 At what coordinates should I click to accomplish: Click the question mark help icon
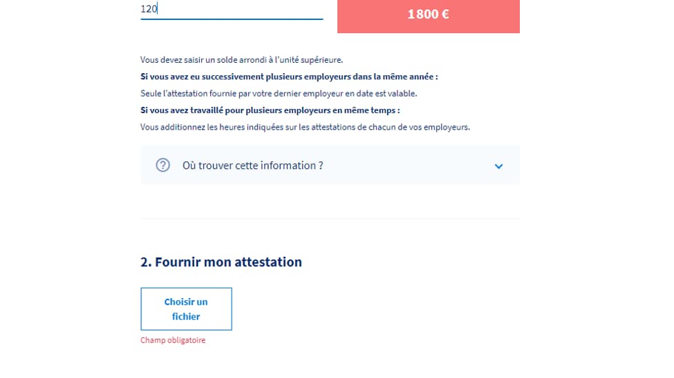(162, 165)
